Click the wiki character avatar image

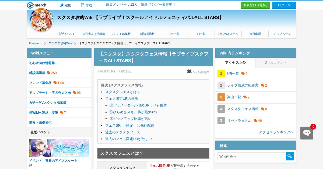pos(41,20)
